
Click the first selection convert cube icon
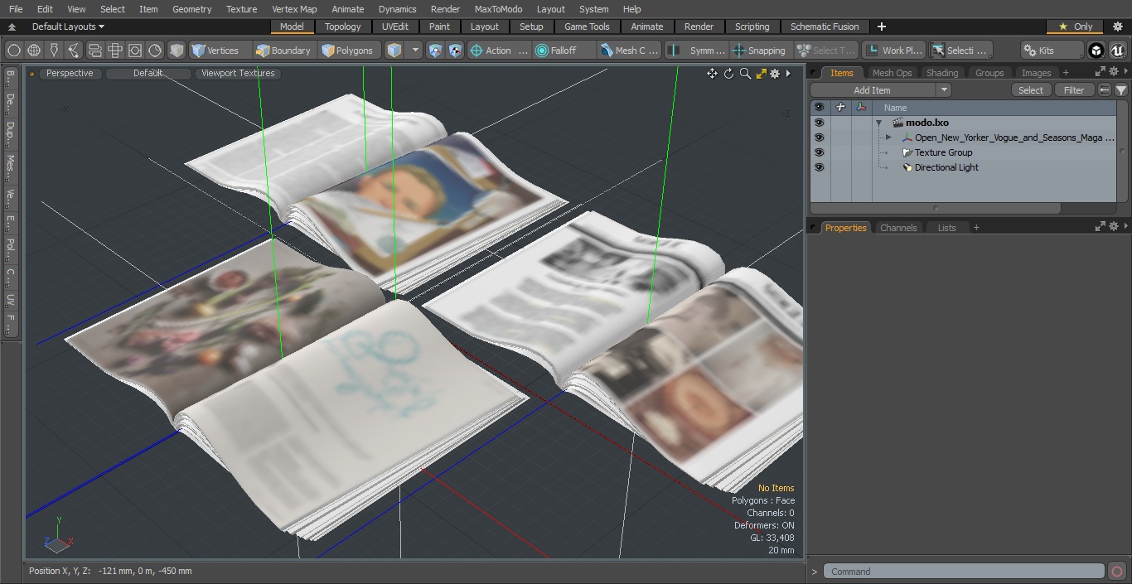point(436,51)
